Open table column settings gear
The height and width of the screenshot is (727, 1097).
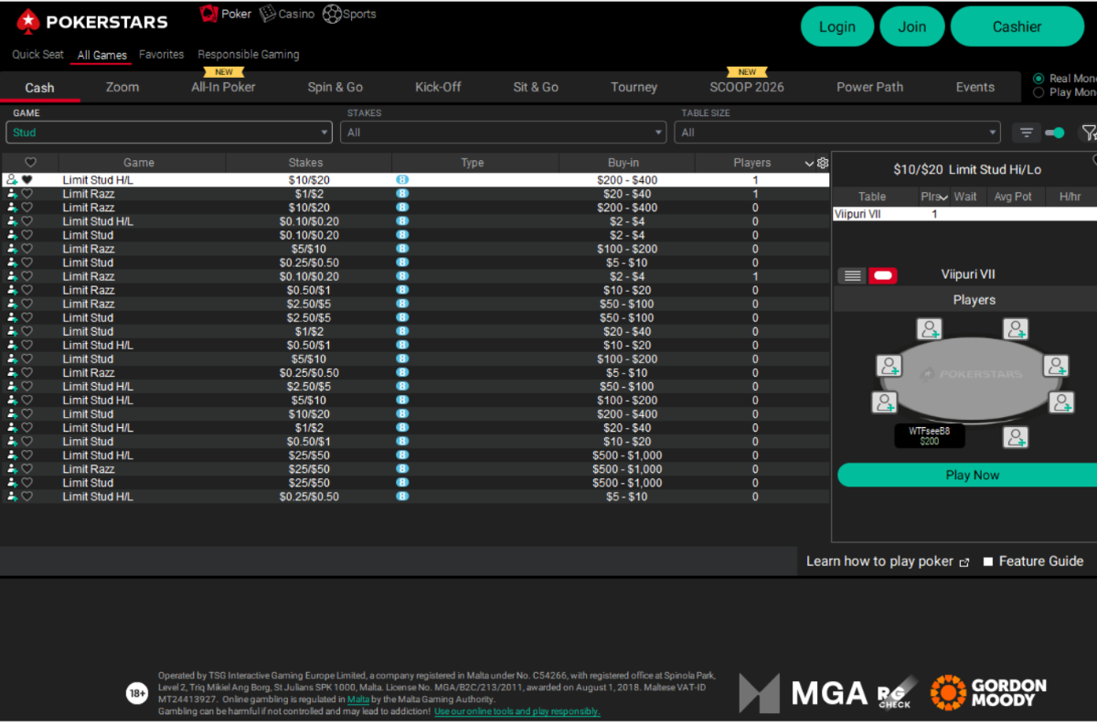click(x=822, y=163)
